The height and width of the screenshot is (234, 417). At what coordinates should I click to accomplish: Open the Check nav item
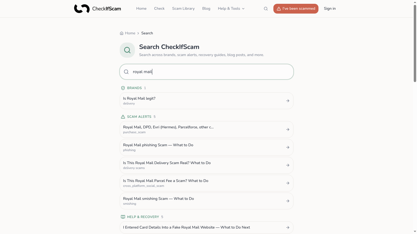point(159,9)
